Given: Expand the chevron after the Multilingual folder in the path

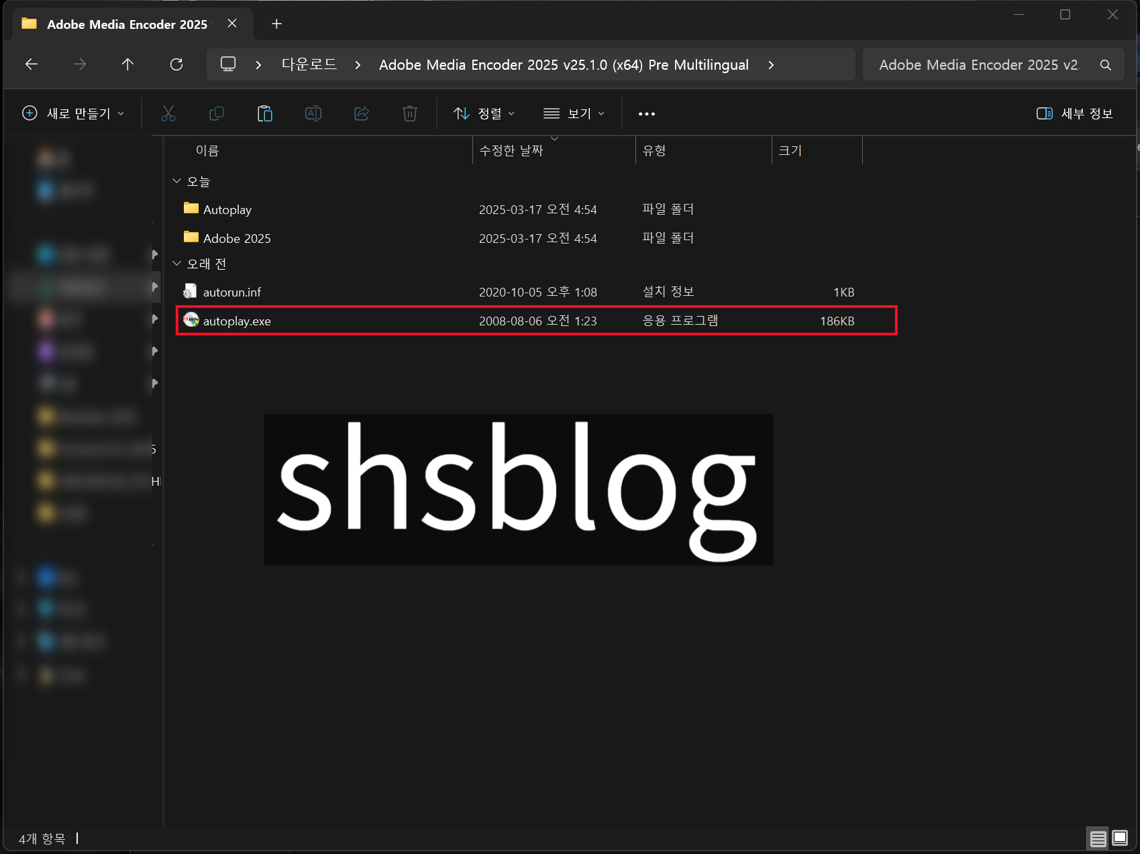Looking at the screenshot, I should click(x=771, y=65).
